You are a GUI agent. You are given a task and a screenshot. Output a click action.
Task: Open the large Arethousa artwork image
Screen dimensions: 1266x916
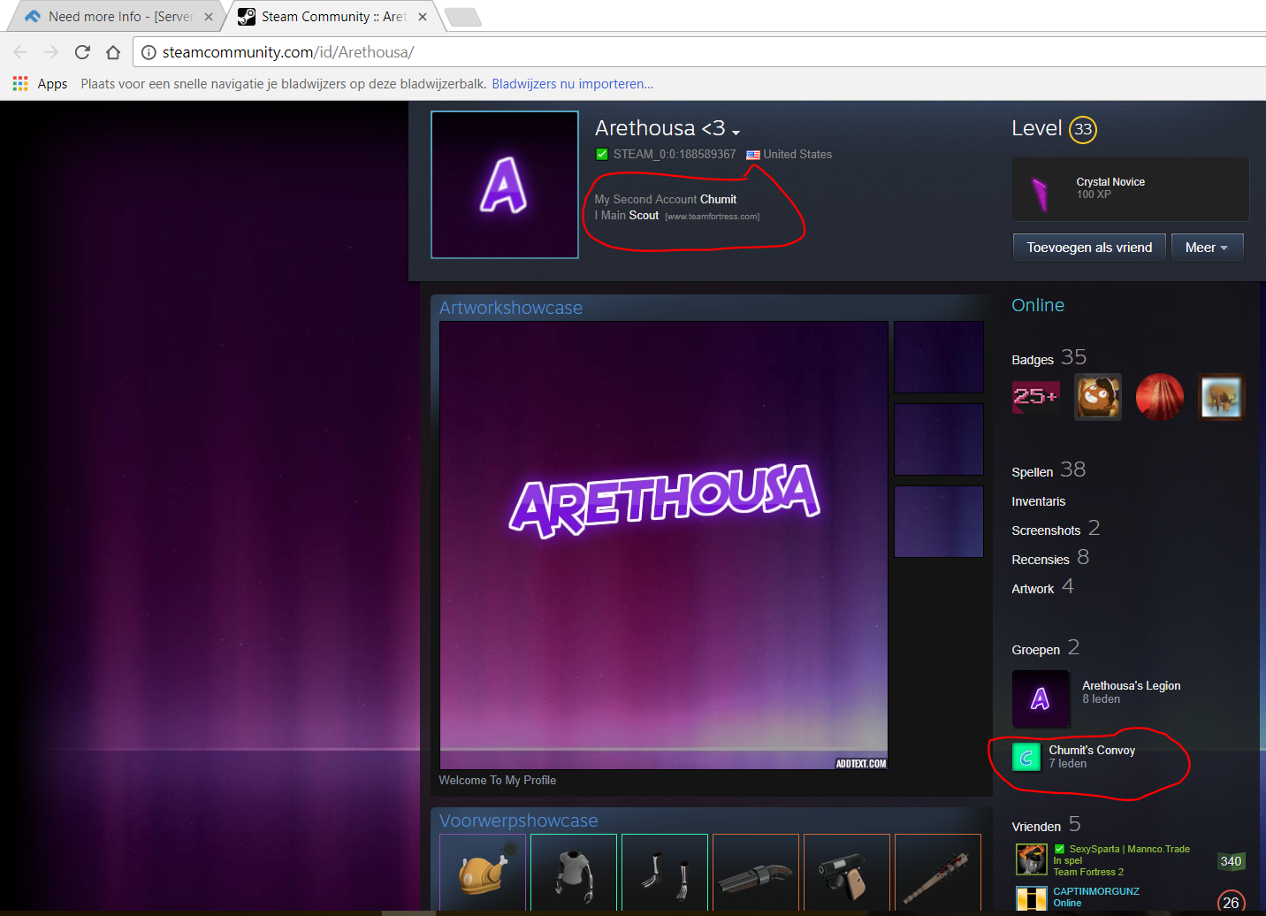pos(663,544)
